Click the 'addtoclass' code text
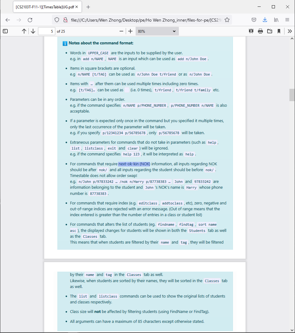Screen dimensions: 295x333 172,203
